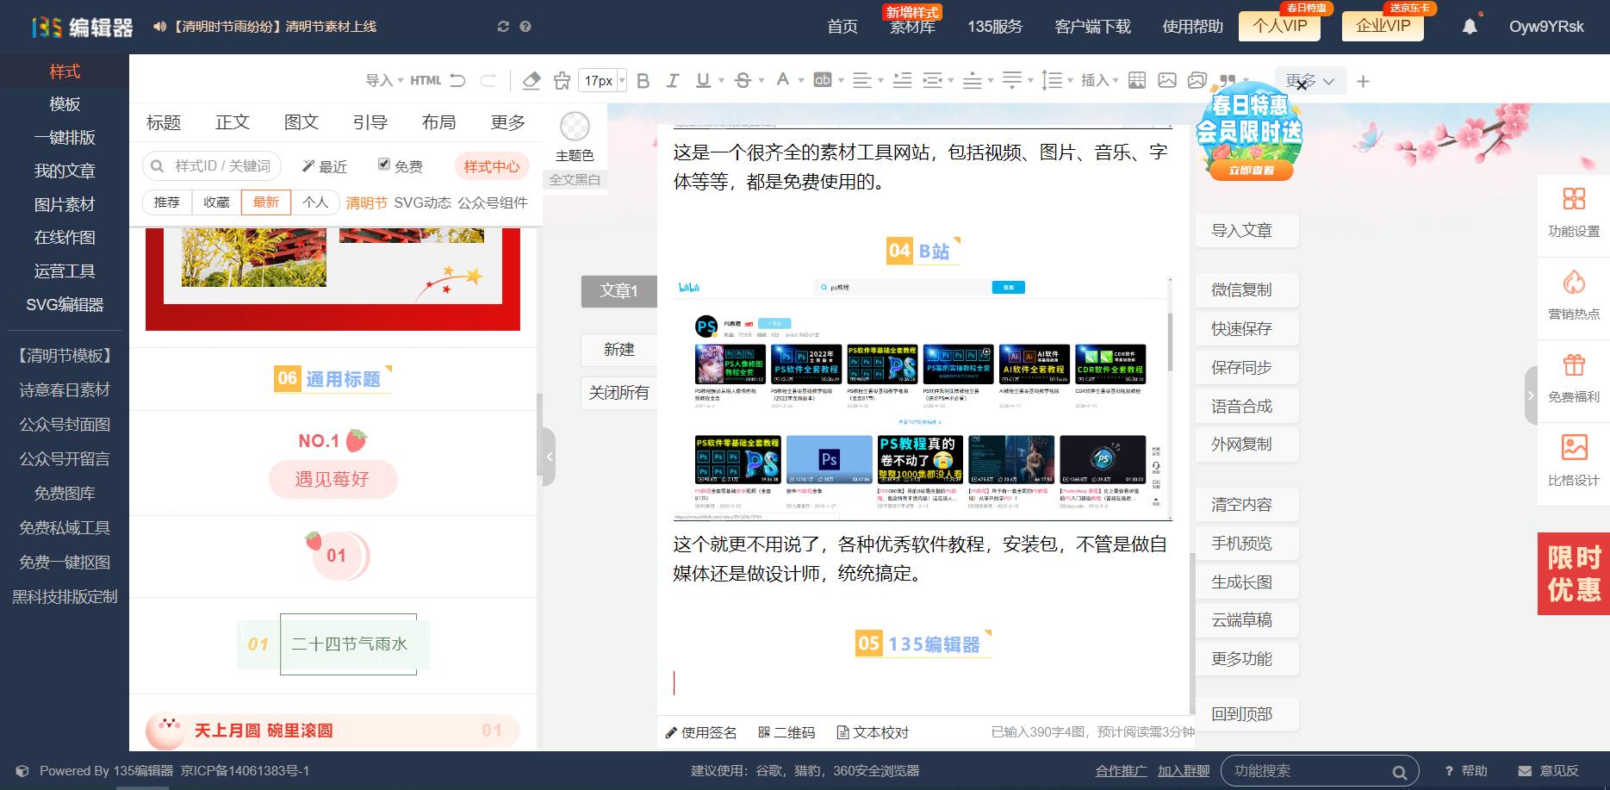Insert a table from the toolbar
1610x790 pixels.
tap(1137, 80)
